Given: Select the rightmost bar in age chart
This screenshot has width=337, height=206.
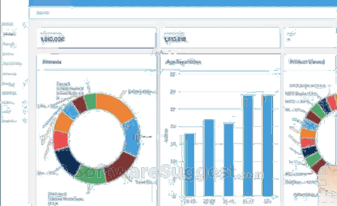Looking at the screenshot, I should [x=267, y=146].
